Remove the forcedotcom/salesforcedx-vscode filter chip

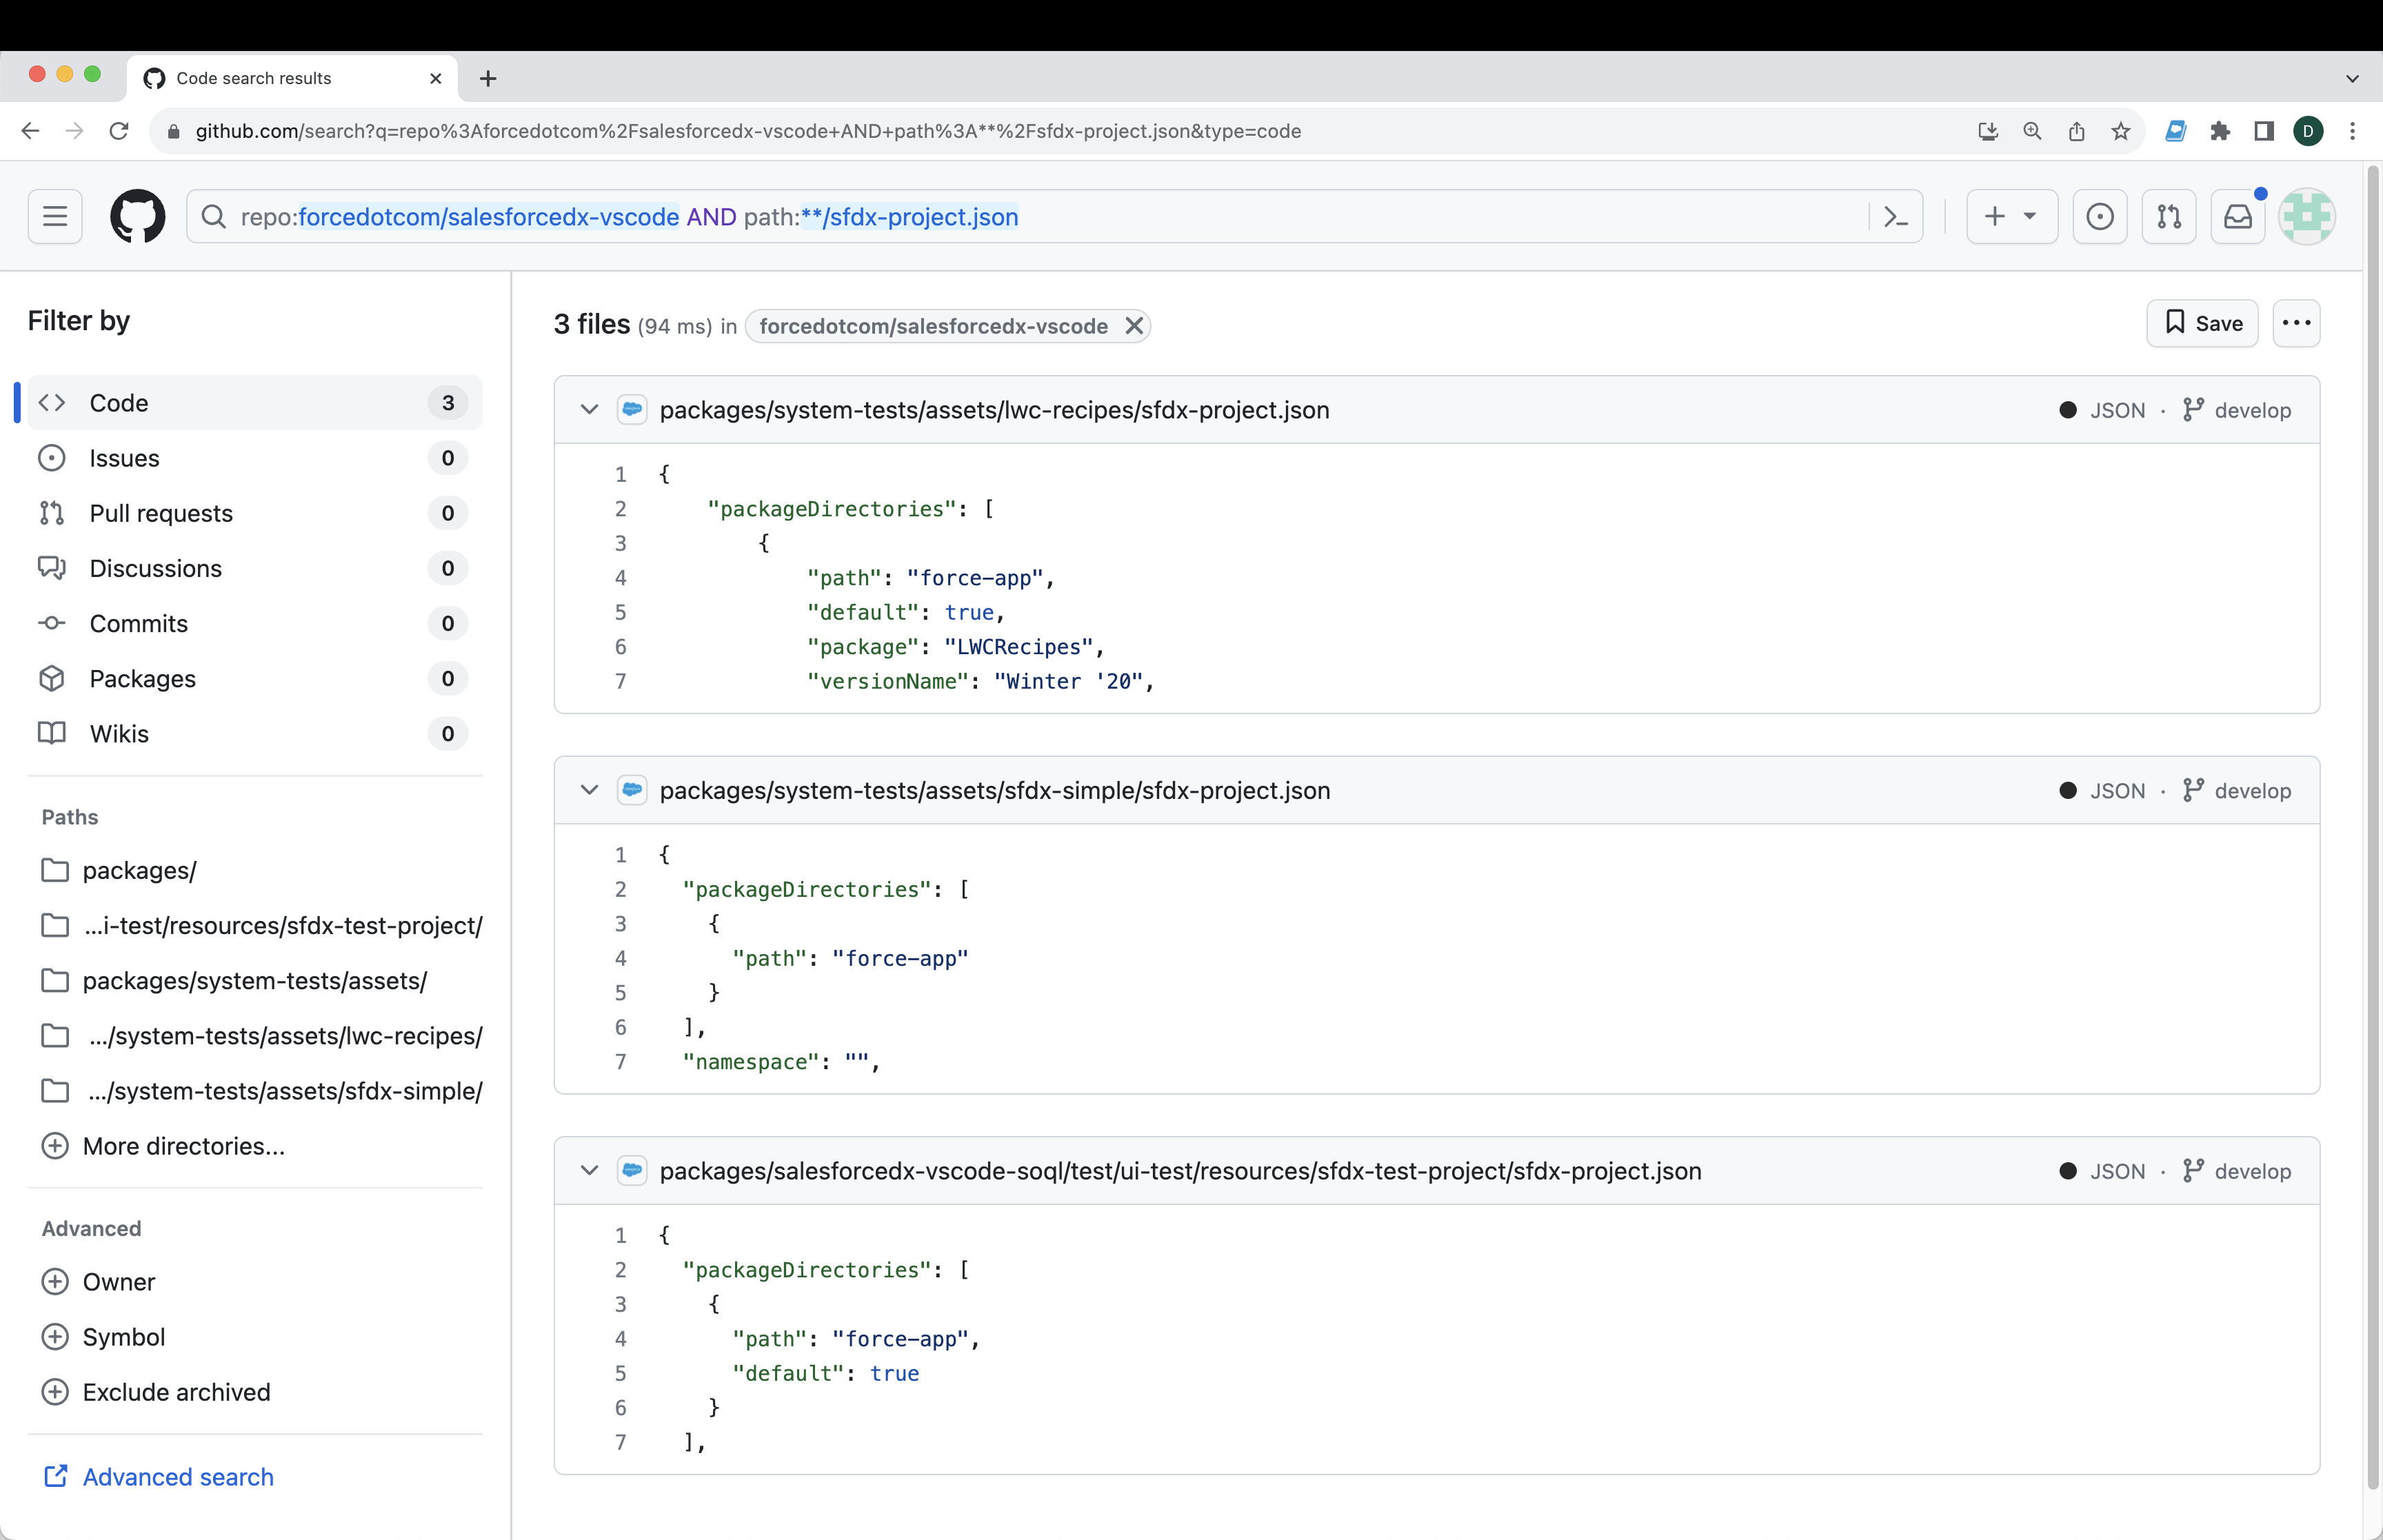click(1134, 325)
